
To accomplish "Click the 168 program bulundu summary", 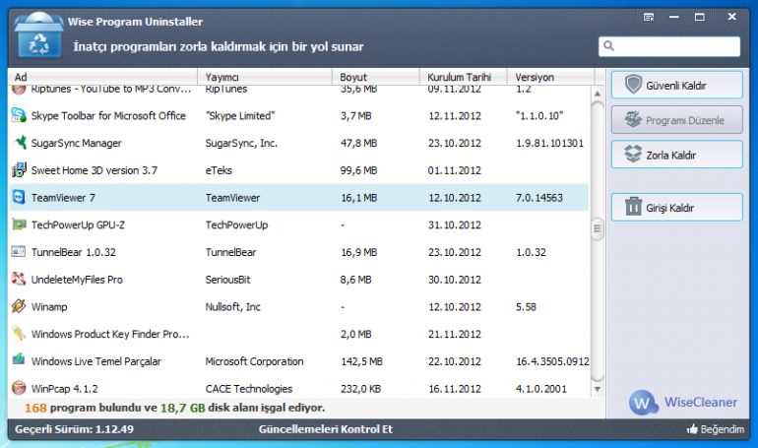I will click(x=174, y=408).
